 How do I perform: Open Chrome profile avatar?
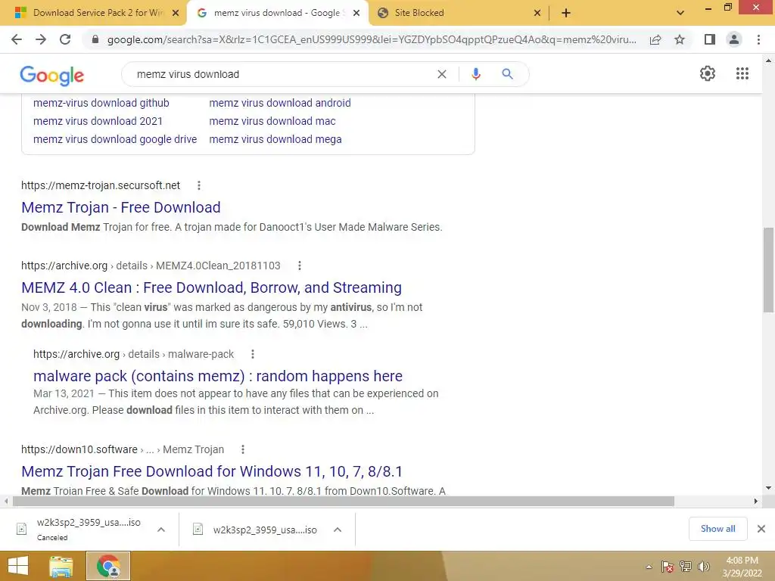pos(734,39)
